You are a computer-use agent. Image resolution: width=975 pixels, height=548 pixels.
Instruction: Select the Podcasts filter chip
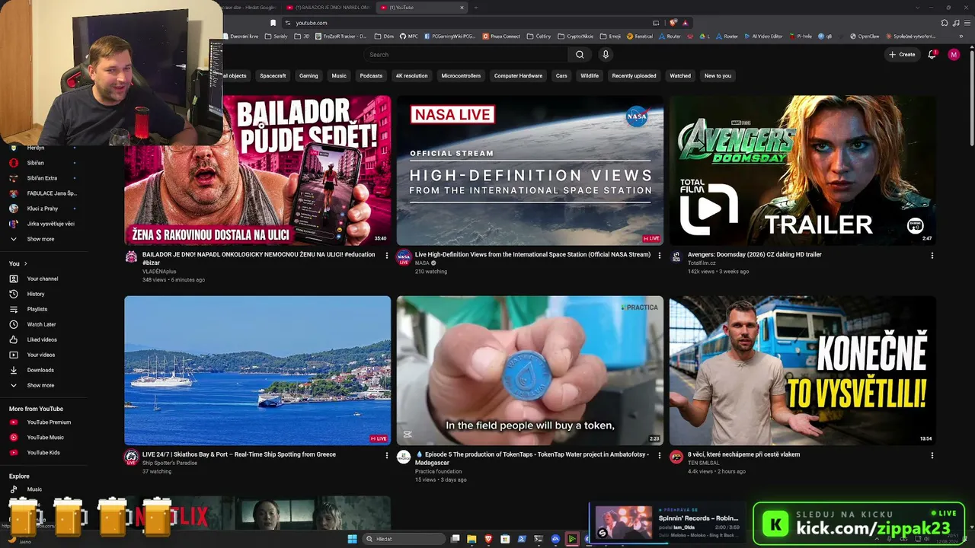pos(371,76)
